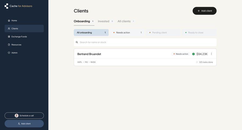This screenshot has height=130, width=242.
Task: Select Clients in the sidebar
Action: [24, 28]
